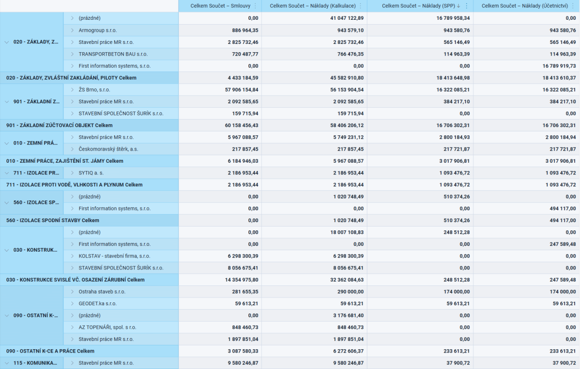Expand the GEODET.ka s.r.o. row
Viewport: 580px width, 369px height.
(72, 303)
